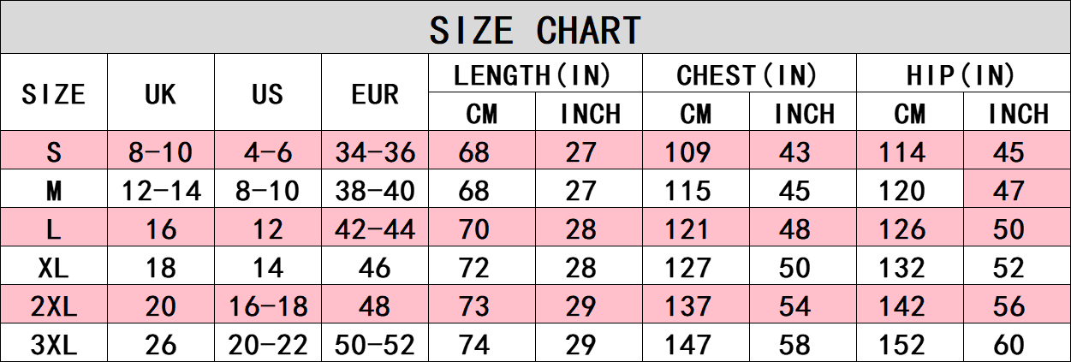Select EUR 50-52 cell in 3XL row
Screen dimensions: 1071x362
(x=375, y=345)
